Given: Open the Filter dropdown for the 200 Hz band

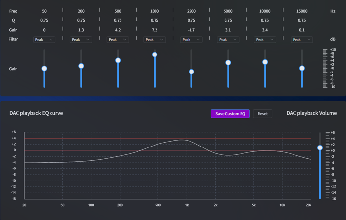Looking at the screenshot, I should click(x=81, y=40).
